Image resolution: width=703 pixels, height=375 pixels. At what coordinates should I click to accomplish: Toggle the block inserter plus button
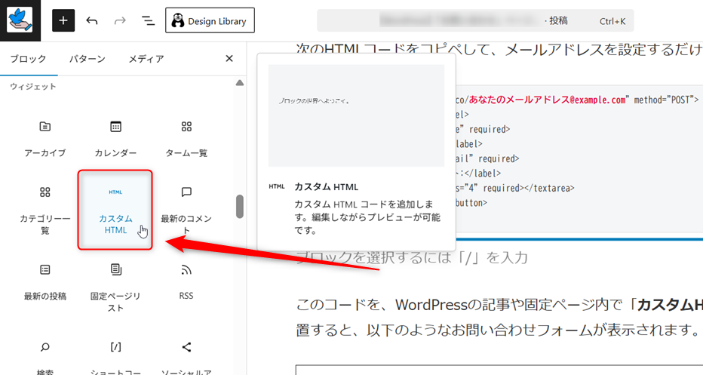[63, 20]
